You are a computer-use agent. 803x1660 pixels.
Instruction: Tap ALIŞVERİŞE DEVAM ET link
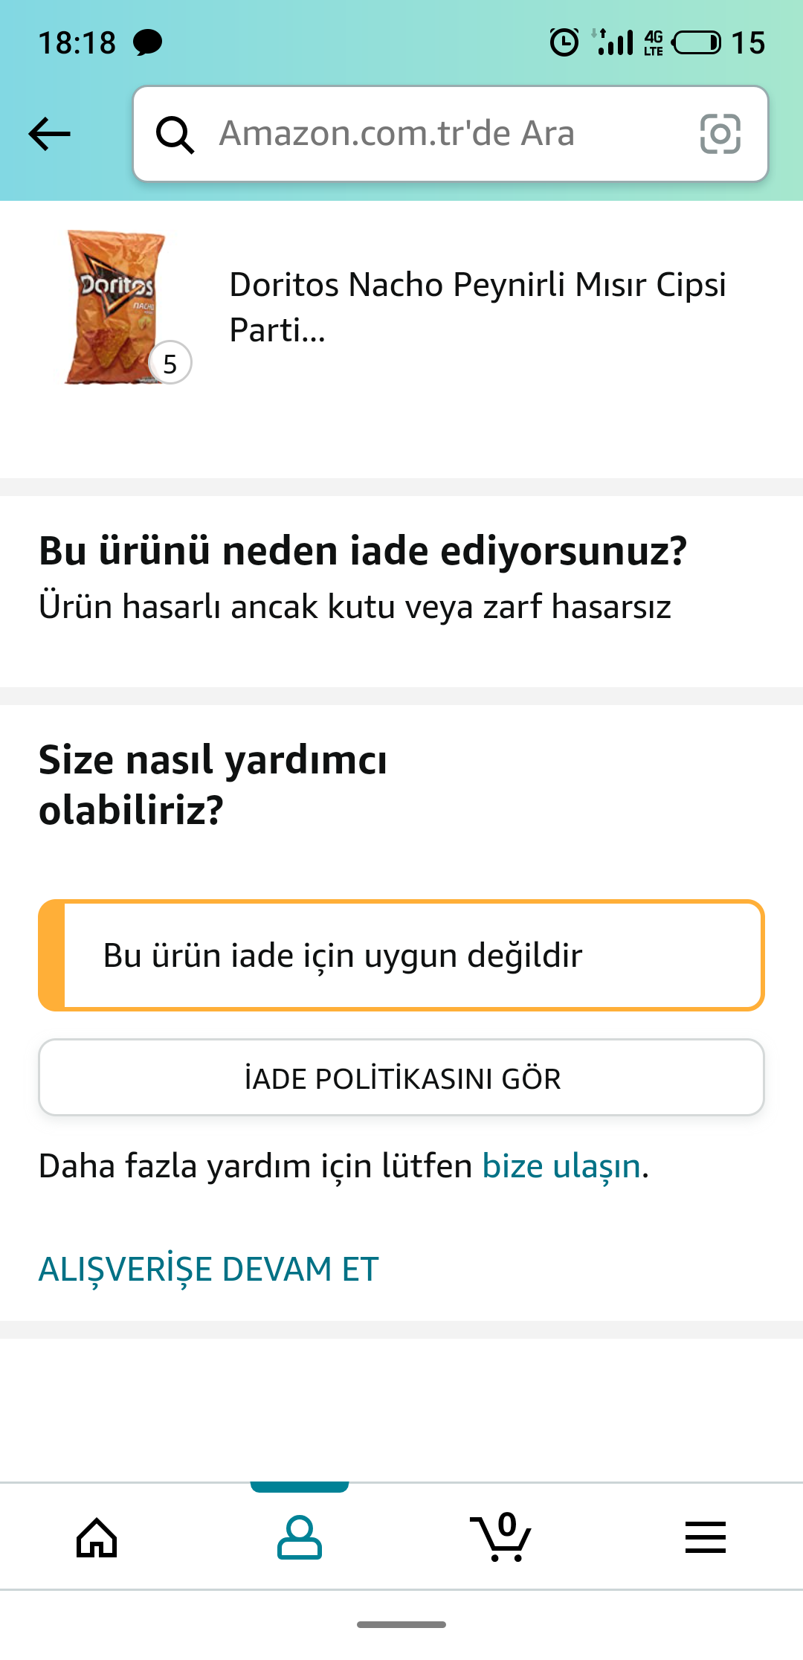(209, 1269)
